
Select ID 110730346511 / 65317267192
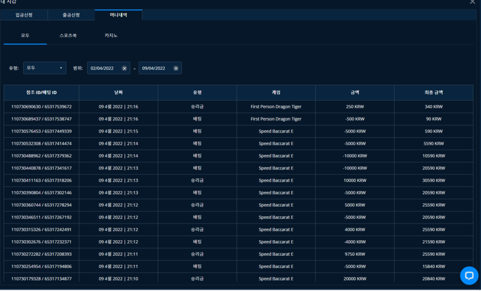41,217
